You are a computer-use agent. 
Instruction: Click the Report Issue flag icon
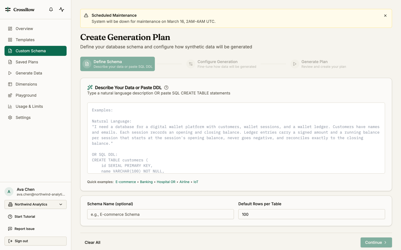(10, 229)
